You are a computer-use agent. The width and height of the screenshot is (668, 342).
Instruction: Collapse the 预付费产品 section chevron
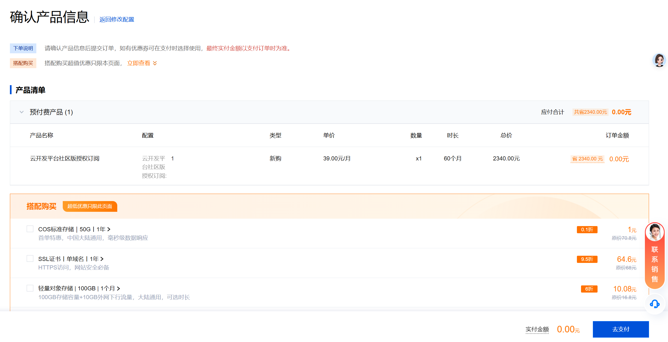(21, 112)
